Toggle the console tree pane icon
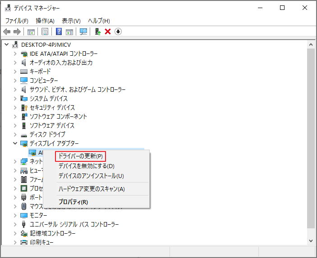The height and width of the screenshot is (258, 317). (31, 31)
